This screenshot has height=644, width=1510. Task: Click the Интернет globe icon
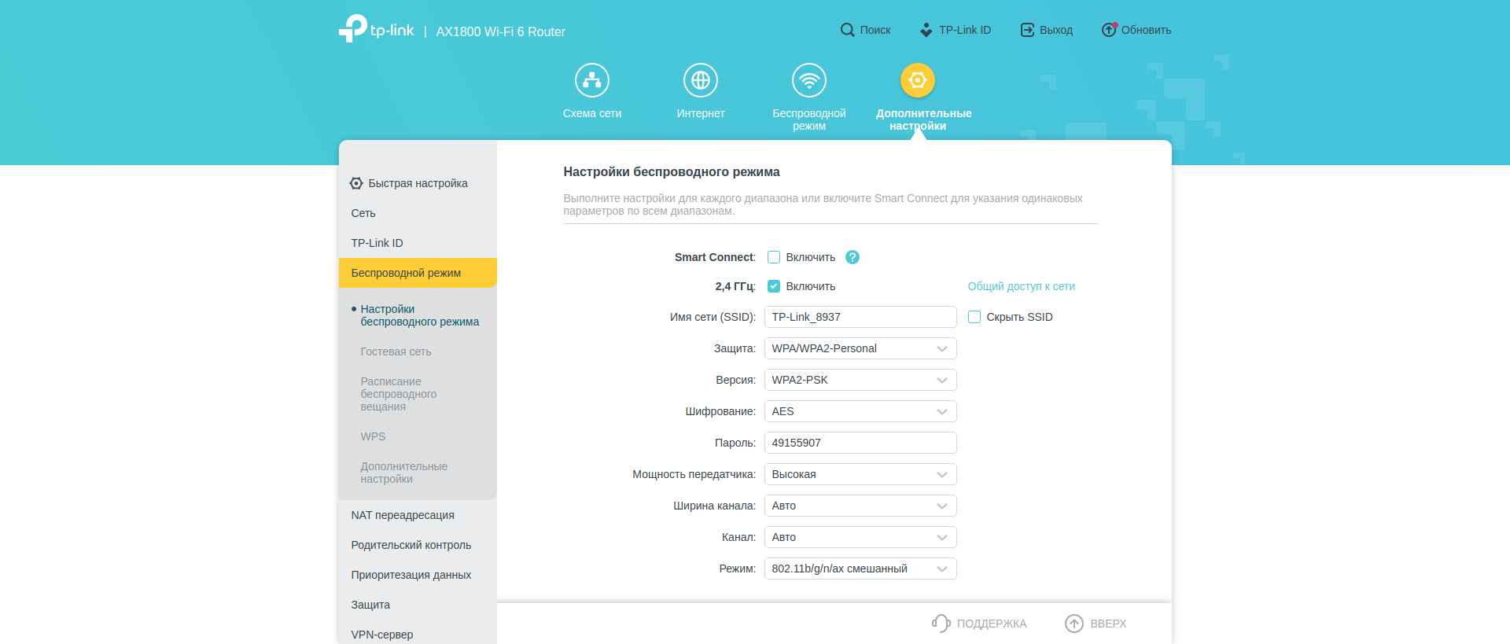pyautogui.click(x=700, y=80)
